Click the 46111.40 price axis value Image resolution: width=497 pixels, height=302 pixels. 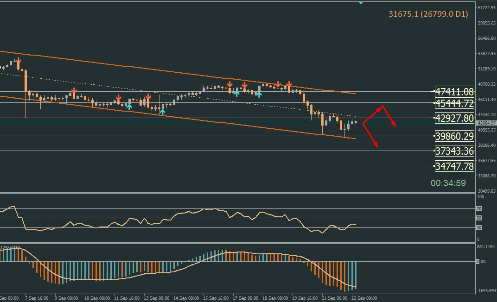tap(486, 99)
